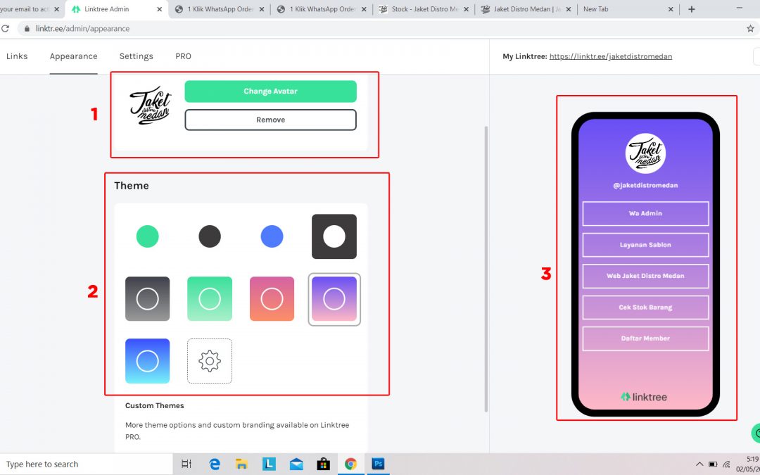This screenshot has width=760, height=475.
Task: Open Task View on the taskbar
Action: (x=186, y=464)
